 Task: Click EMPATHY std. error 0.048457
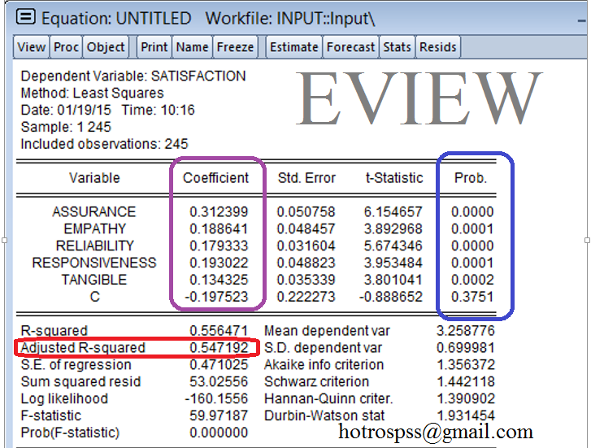(306, 228)
